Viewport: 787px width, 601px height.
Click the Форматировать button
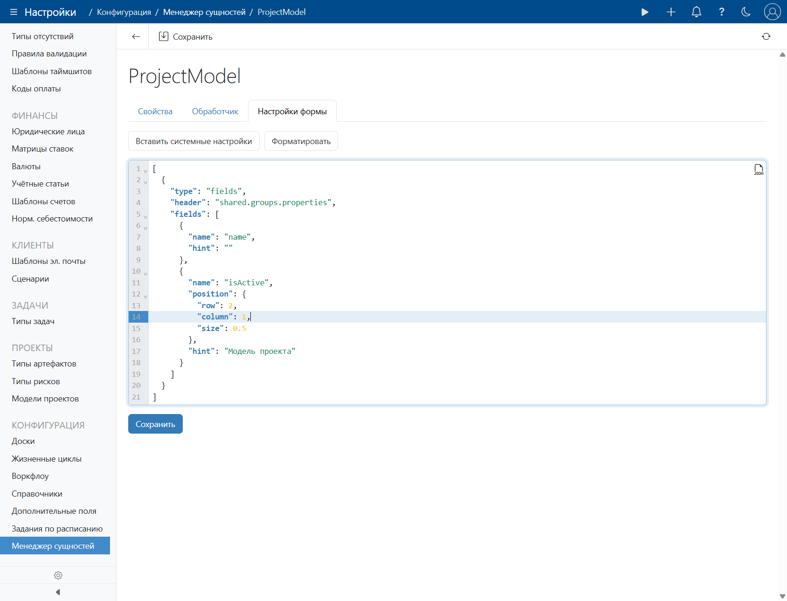coord(301,141)
